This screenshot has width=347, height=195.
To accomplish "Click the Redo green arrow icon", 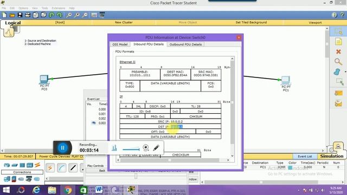I will pos(60,15).
